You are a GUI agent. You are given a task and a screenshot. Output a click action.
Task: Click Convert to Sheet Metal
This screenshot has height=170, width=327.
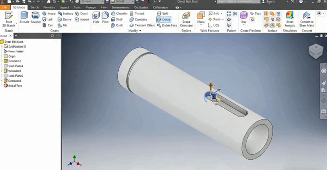click(x=307, y=20)
